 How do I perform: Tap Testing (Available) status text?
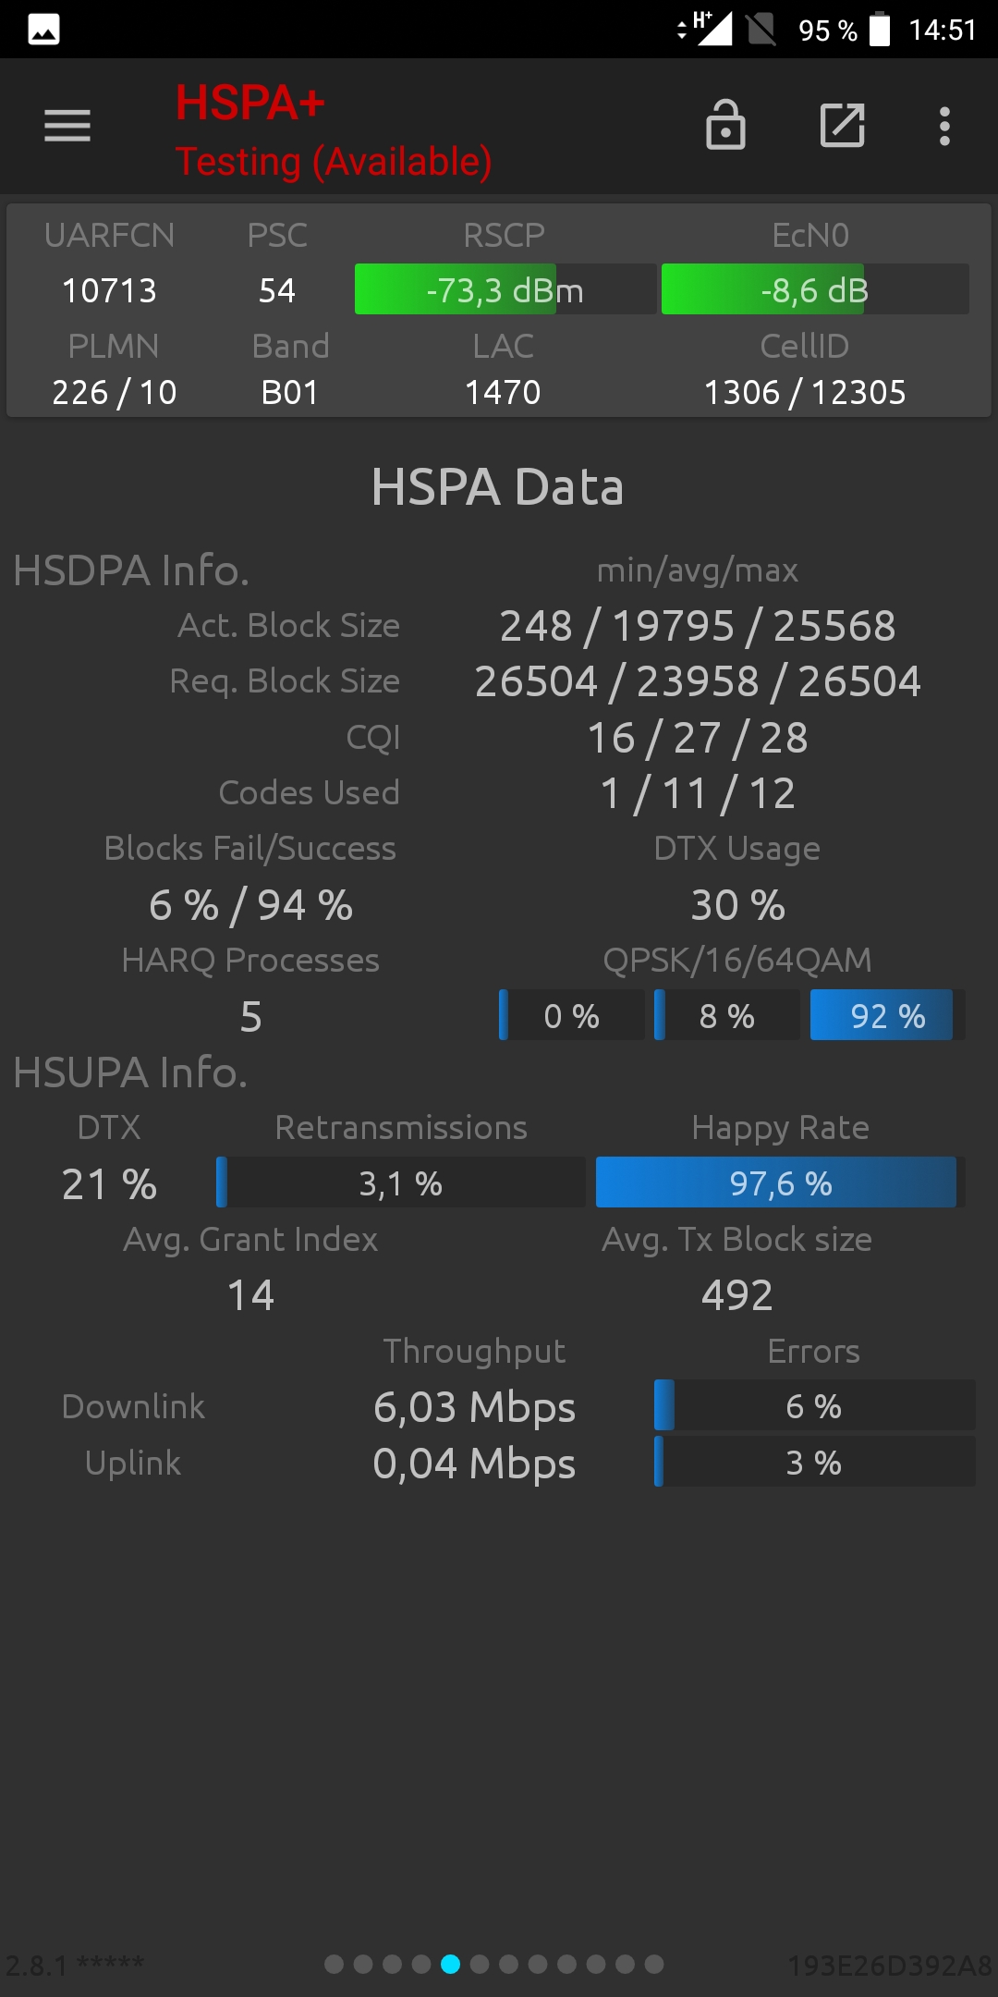pos(334,162)
